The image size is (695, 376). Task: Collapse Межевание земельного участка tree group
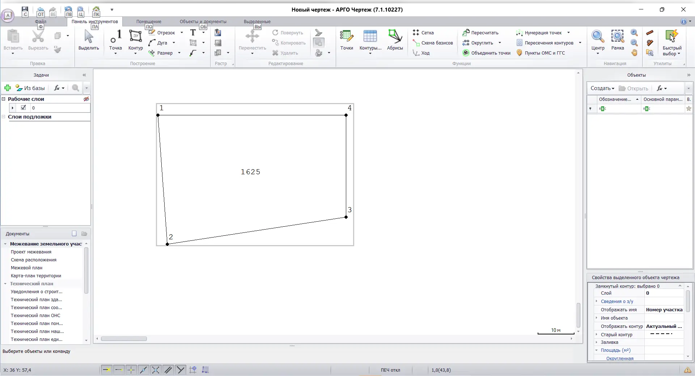[5, 244]
